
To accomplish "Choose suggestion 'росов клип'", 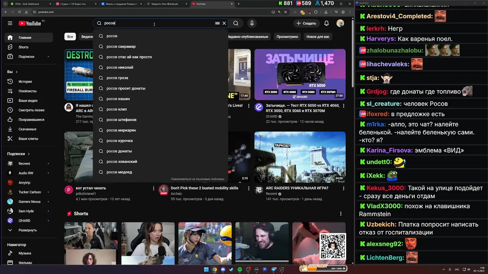I will (x=160, y=109).
